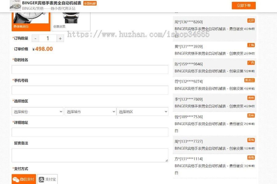The image size is (277, 184).
Task: Click the 1分钟前 timestamp on 周* order
Action: 249,148
